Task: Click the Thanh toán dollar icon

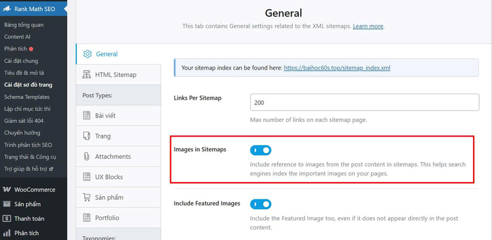Action: pos(7,218)
